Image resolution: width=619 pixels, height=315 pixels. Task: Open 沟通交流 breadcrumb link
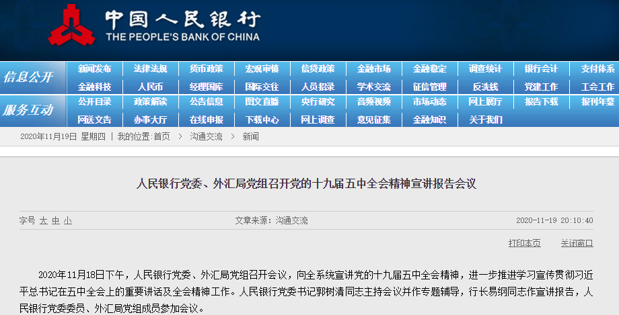[206, 137]
